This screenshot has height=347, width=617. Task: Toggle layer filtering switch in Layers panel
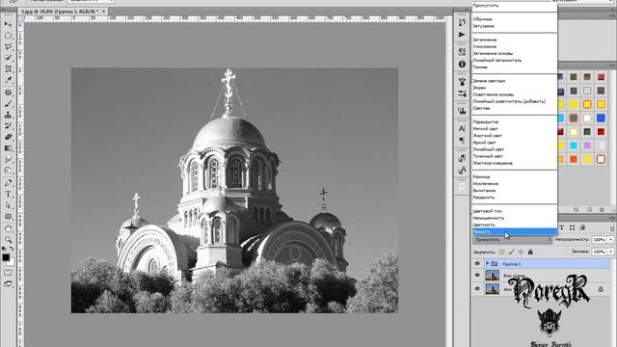[x=612, y=227]
